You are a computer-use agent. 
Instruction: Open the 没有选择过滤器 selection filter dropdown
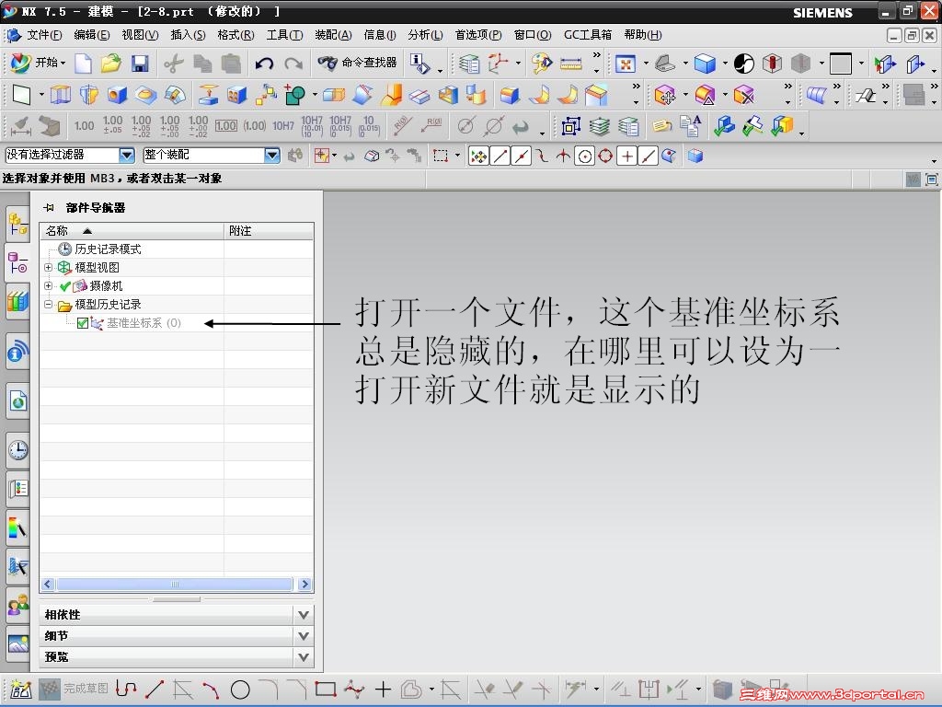click(x=126, y=155)
